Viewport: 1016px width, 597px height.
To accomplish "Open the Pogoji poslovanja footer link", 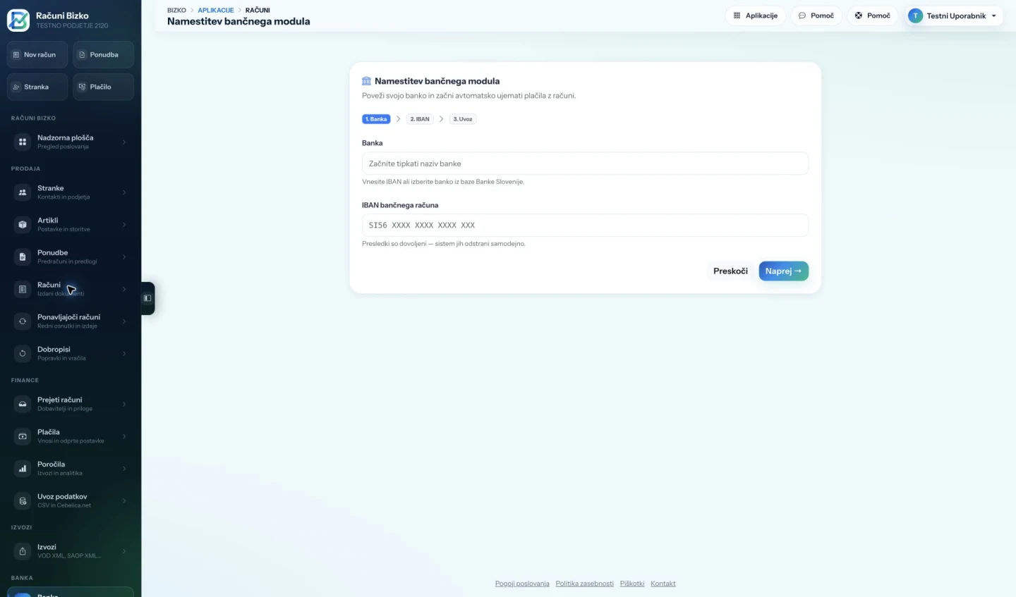I will point(522,584).
